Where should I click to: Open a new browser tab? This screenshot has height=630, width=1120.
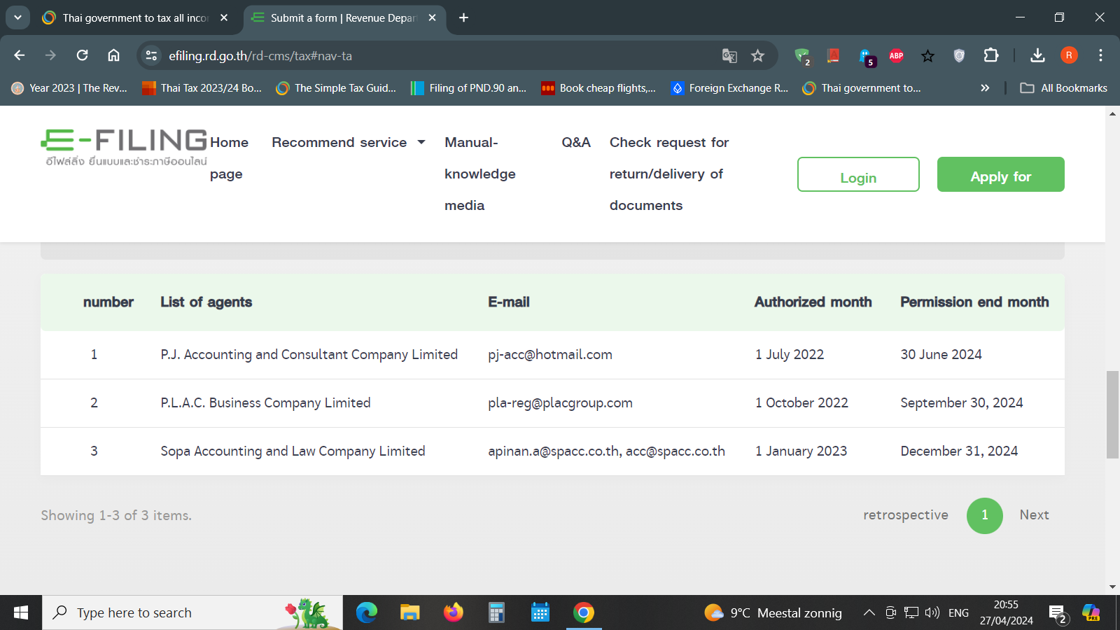click(463, 17)
